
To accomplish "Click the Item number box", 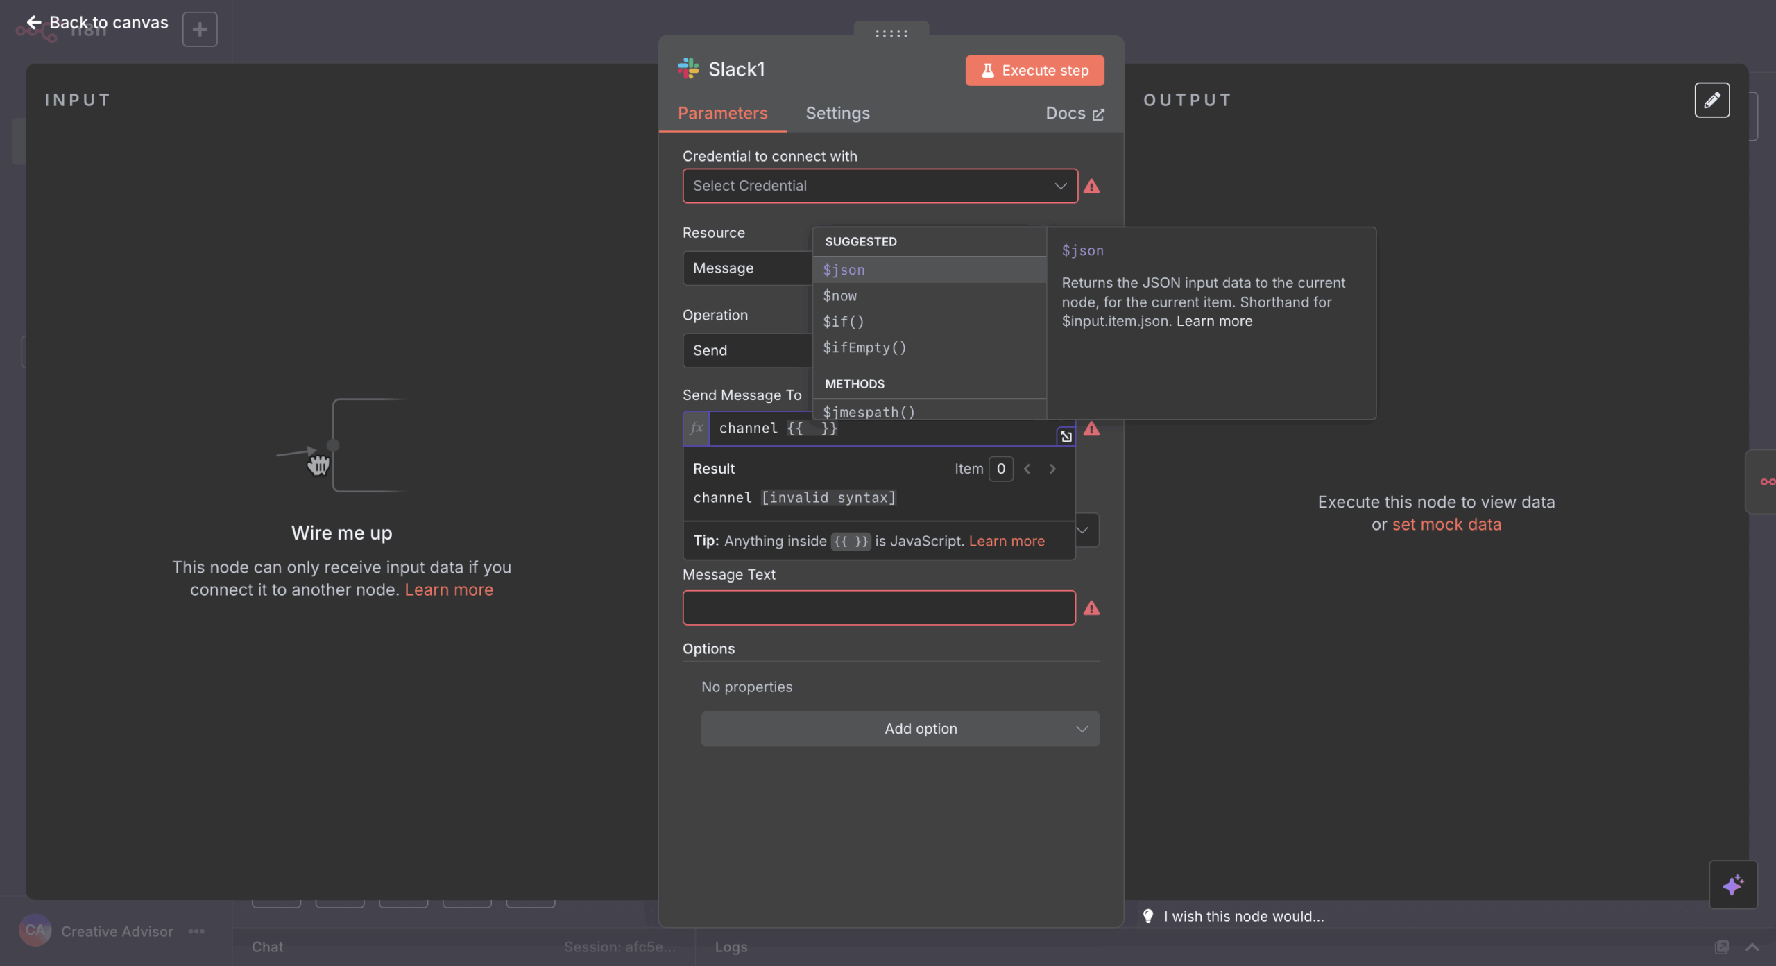I will (1000, 469).
